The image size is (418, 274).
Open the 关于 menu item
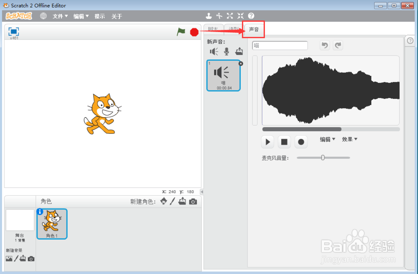[x=117, y=16]
